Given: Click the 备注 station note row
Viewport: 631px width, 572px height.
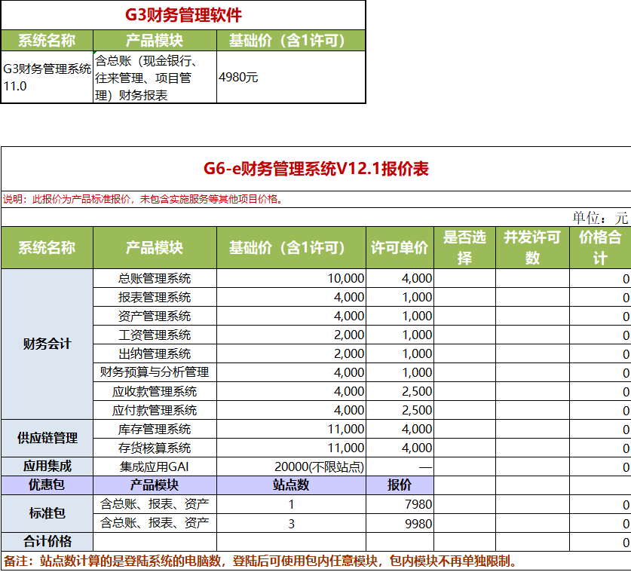Looking at the screenshot, I should [x=316, y=561].
